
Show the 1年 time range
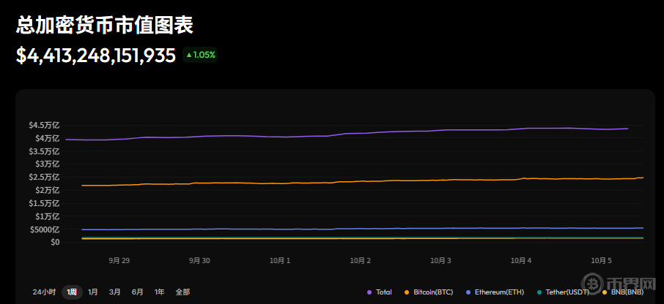(x=159, y=292)
